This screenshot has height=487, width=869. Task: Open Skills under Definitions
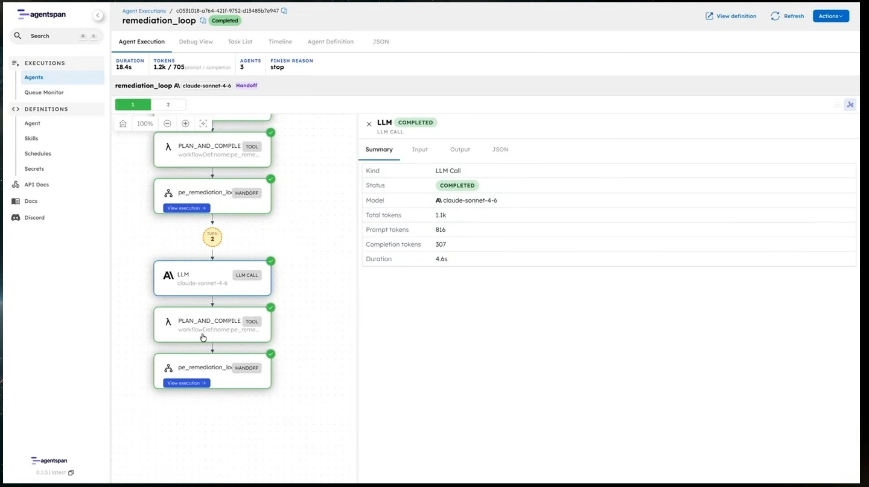click(x=31, y=139)
